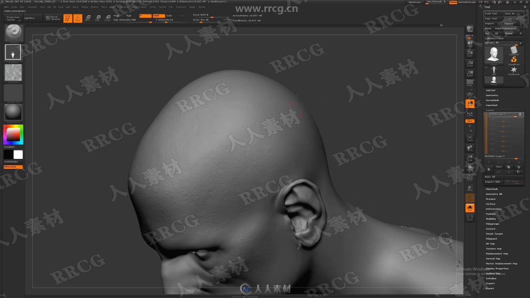Select the Move tool in toolbar
The image size is (530, 298).
[88, 18]
